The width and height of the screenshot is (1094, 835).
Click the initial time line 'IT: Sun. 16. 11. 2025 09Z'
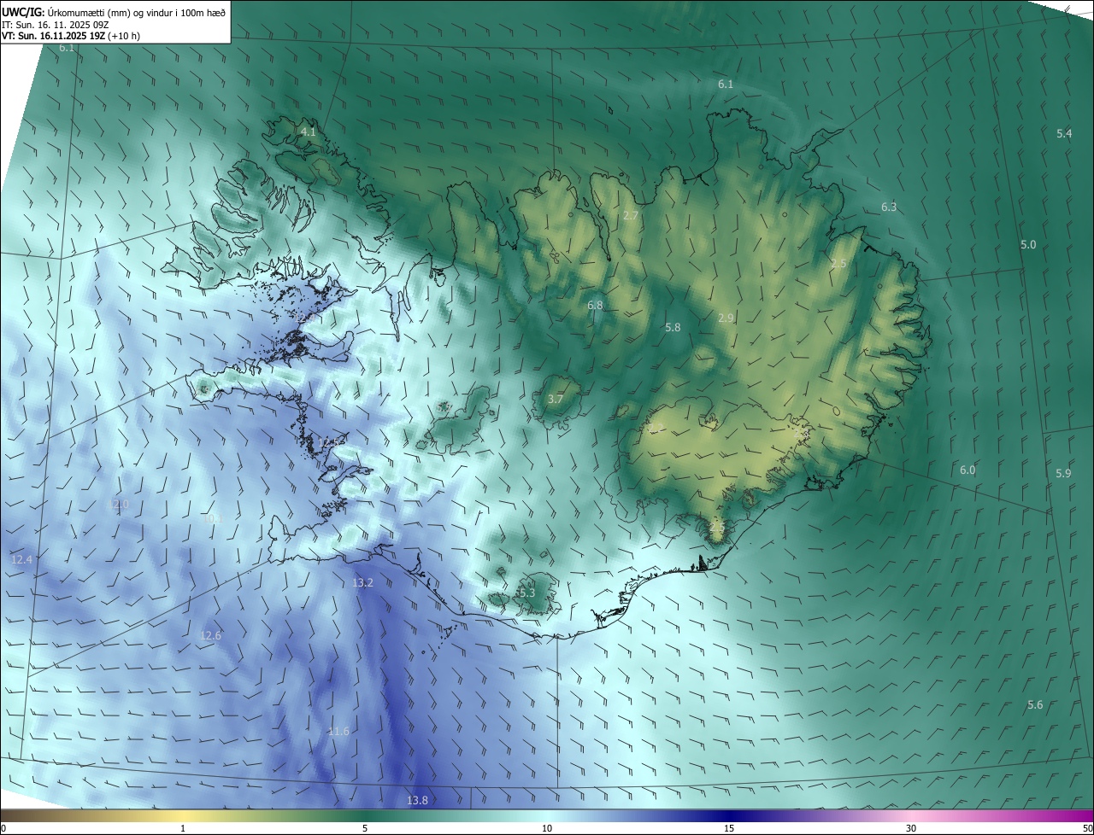coord(55,25)
